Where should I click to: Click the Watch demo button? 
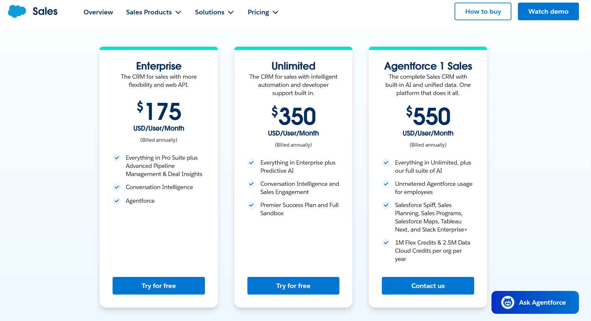(548, 11)
